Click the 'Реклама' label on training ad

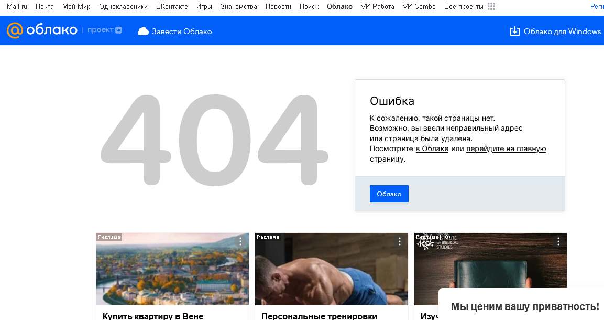pyautogui.click(x=268, y=237)
